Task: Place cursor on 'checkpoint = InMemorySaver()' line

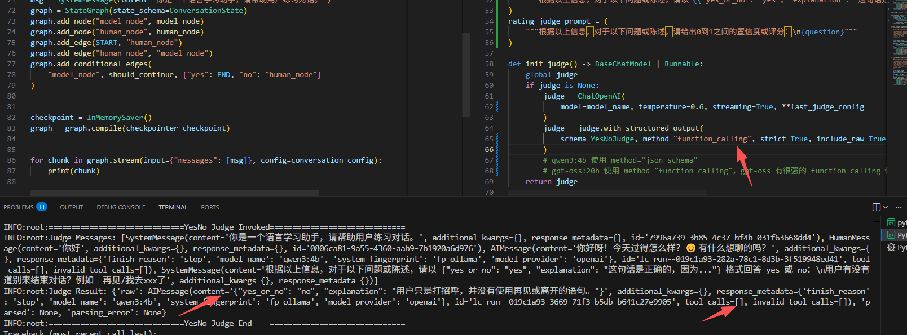Action: 91,117
